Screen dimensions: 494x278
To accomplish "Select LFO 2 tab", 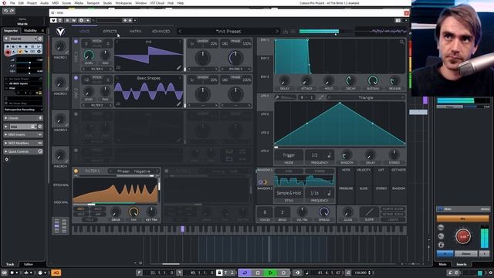I will 265,114.
